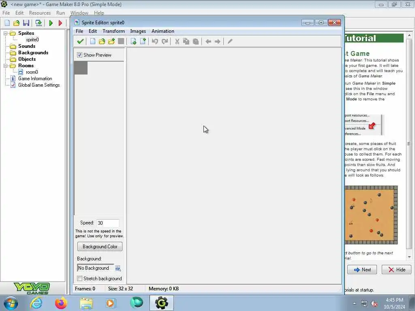This screenshot has height=311, width=415.
Task: Cut the selected image using scissors icon
Action: pyautogui.click(x=177, y=41)
